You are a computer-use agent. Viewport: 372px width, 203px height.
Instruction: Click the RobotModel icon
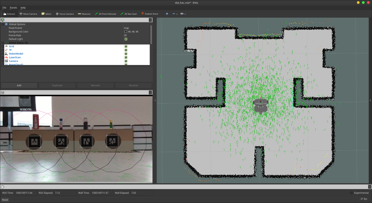tap(7, 54)
